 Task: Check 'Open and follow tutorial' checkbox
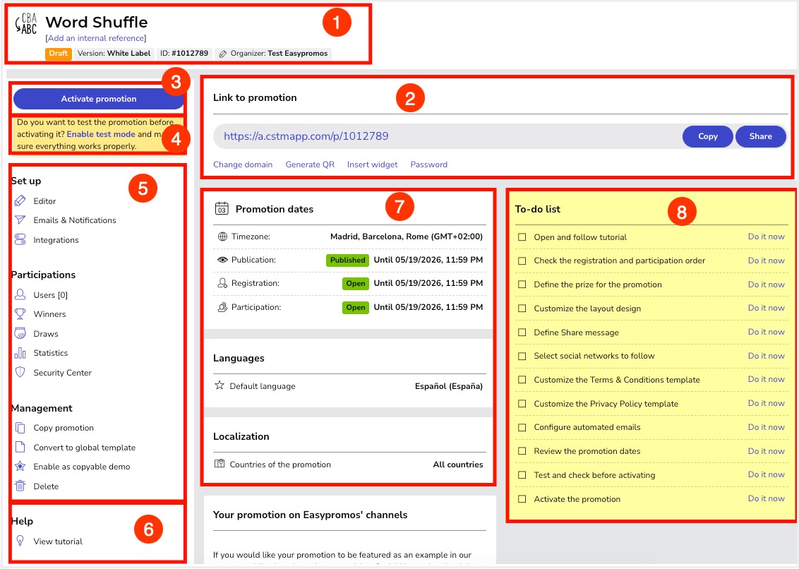point(522,237)
